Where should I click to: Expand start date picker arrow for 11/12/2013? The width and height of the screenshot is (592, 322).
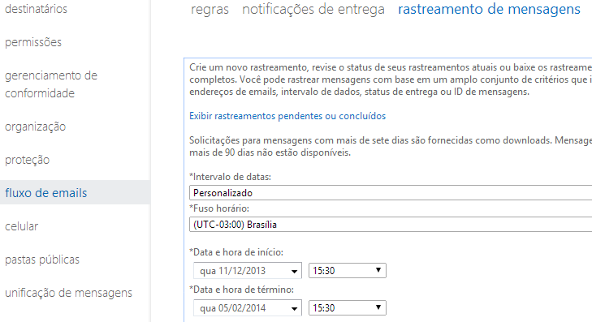coord(294,271)
